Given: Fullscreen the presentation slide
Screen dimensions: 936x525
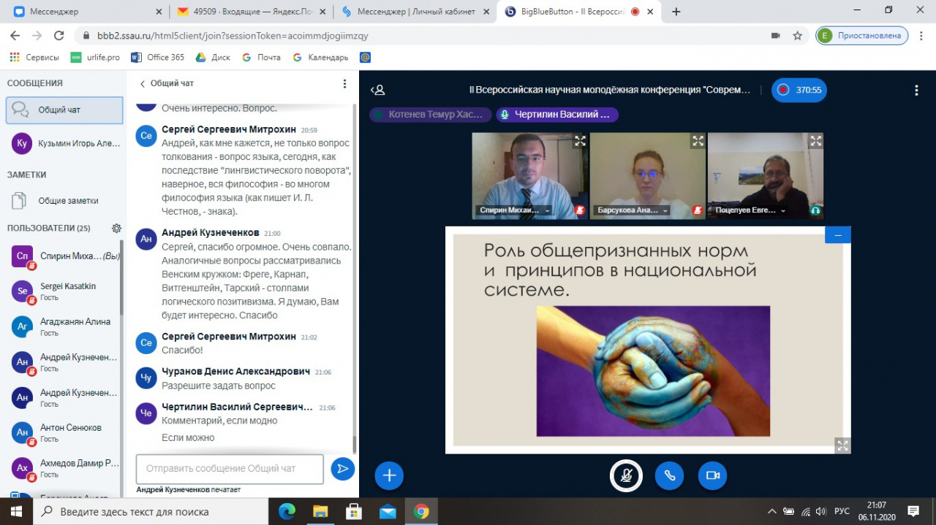Looking at the screenshot, I should pyautogui.click(x=842, y=445).
